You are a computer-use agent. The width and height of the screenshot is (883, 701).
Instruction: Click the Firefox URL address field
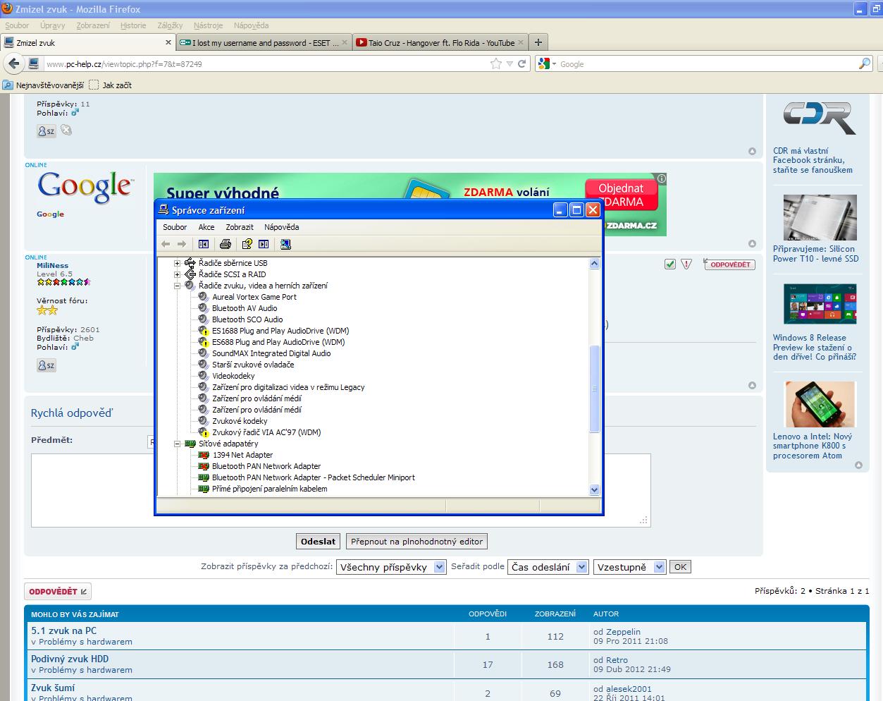click(x=266, y=63)
